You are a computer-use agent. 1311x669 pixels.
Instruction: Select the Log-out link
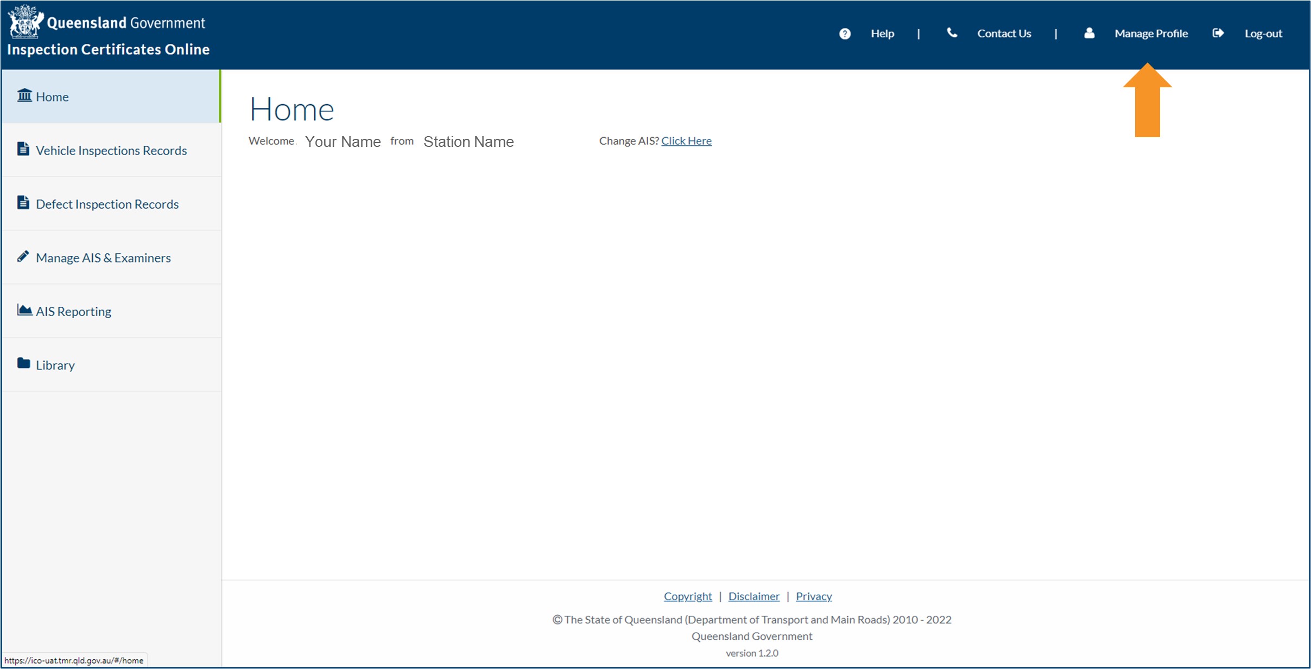[x=1263, y=34]
